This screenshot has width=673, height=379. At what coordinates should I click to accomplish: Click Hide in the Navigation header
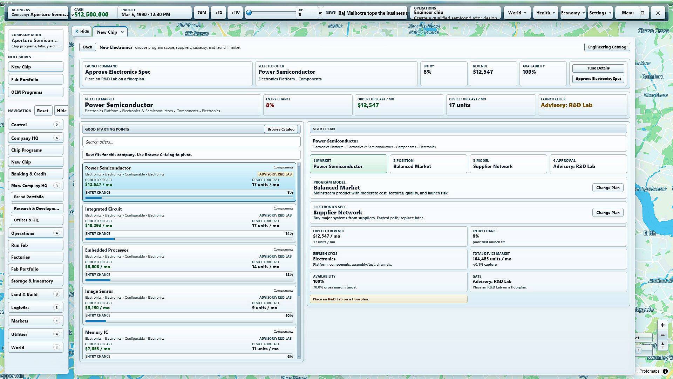coord(62,111)
